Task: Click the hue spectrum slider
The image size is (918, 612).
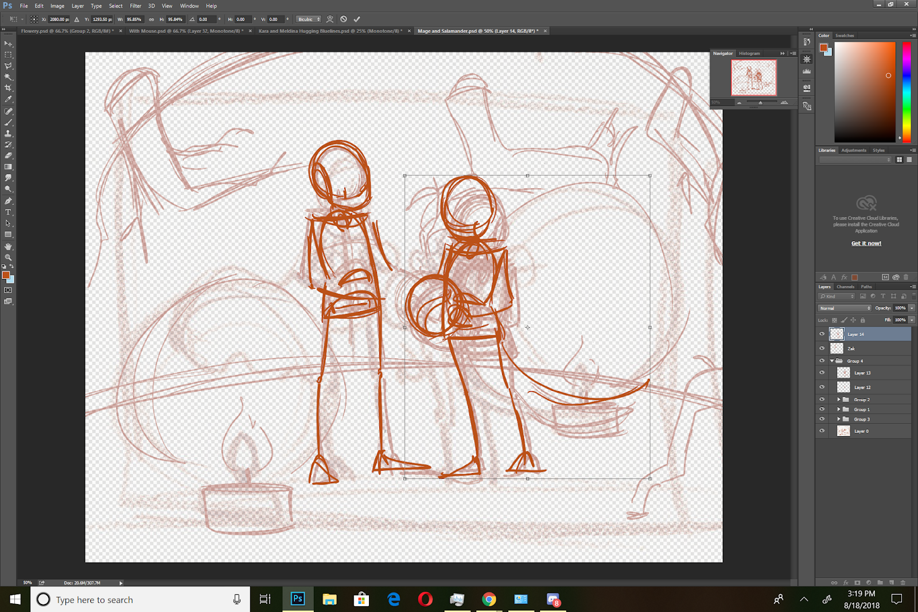Action: pos(907,92)
